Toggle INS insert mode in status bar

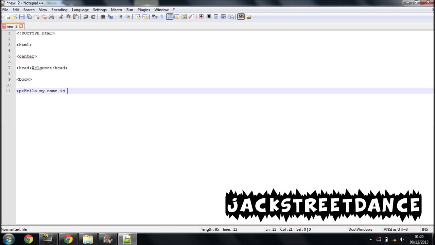click(425, 229)
